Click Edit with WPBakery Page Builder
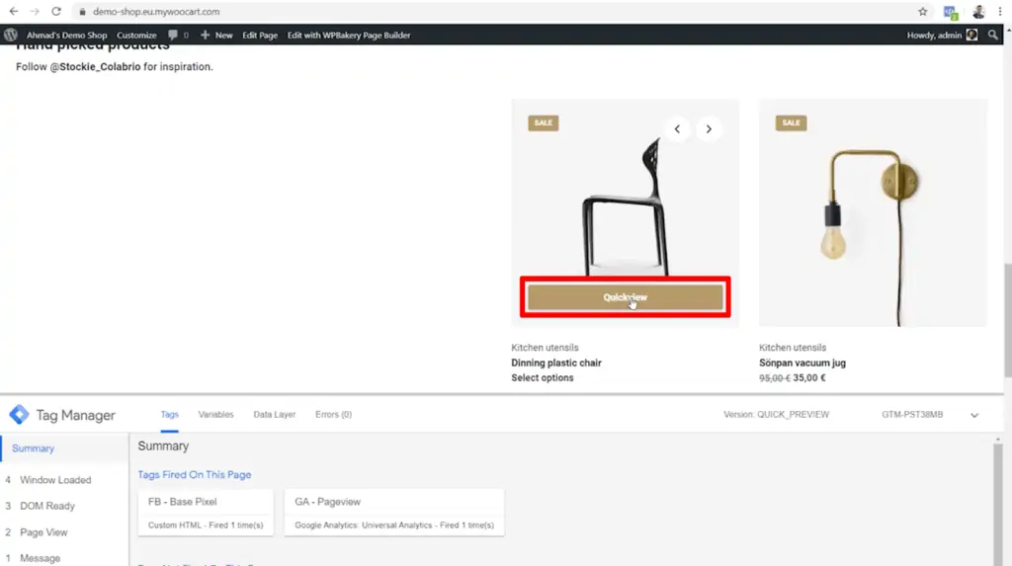This screenshot has height=566, width=1012. (x=349, y=35)
